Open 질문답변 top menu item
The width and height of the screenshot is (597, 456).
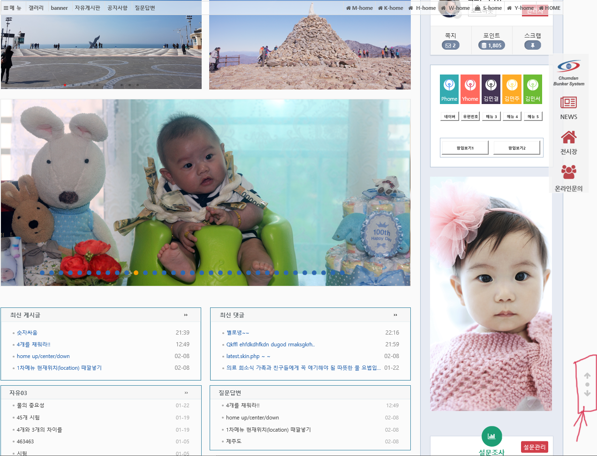(x=145, y=8)
